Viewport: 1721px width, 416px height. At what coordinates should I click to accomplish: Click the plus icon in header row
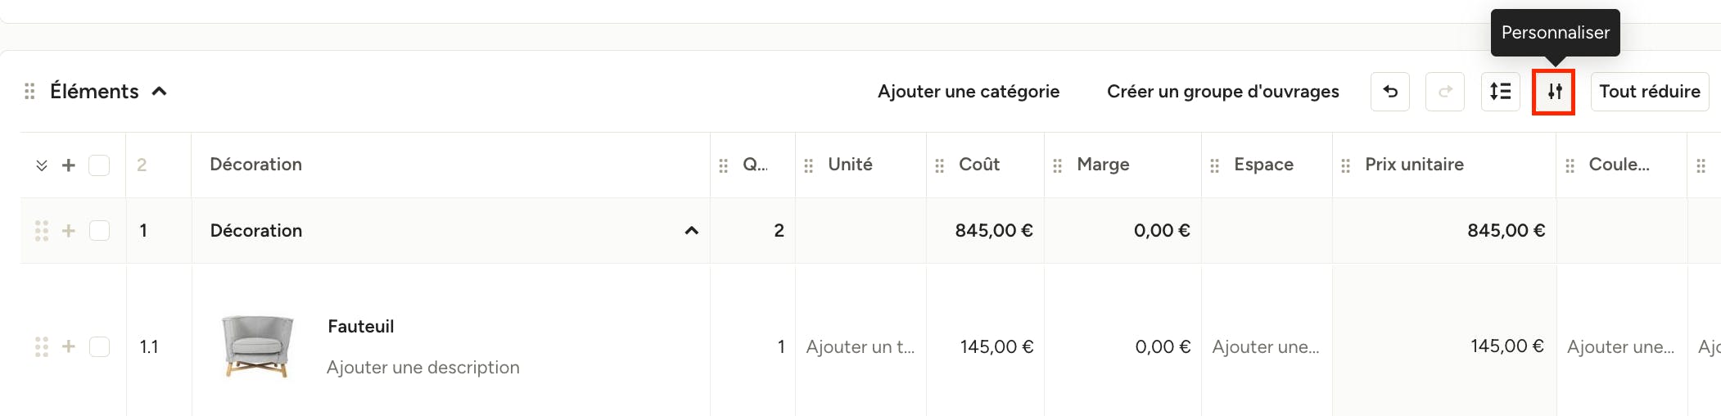tap(69, 165)
